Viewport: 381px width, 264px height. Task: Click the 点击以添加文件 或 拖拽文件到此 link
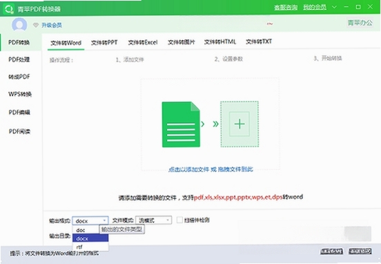[x=211, y=169]
